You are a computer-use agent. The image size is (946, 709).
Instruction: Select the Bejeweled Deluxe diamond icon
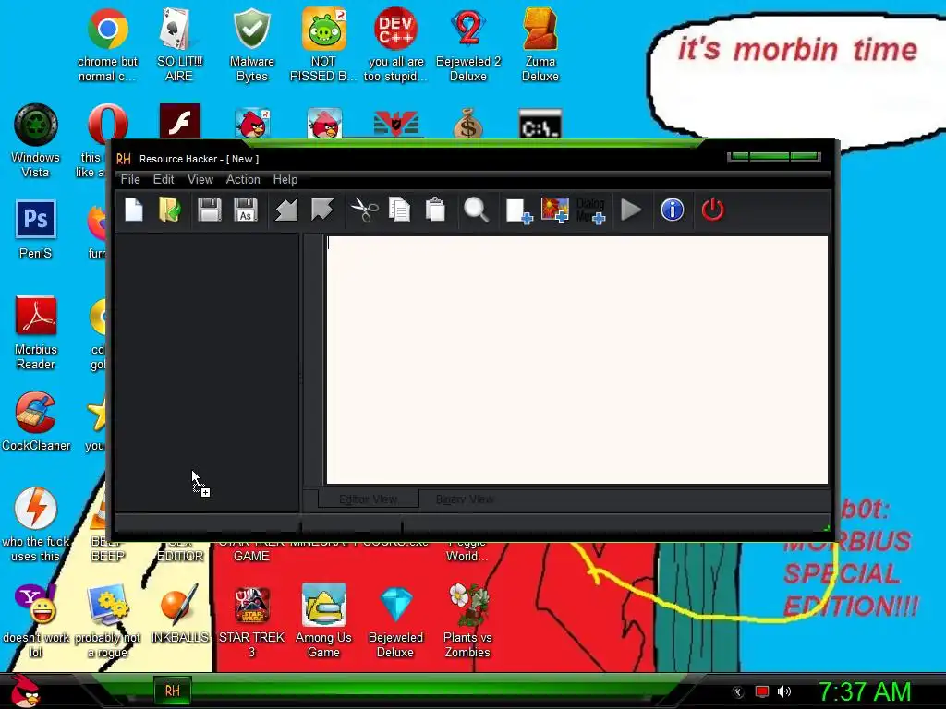tap(395, 620)
